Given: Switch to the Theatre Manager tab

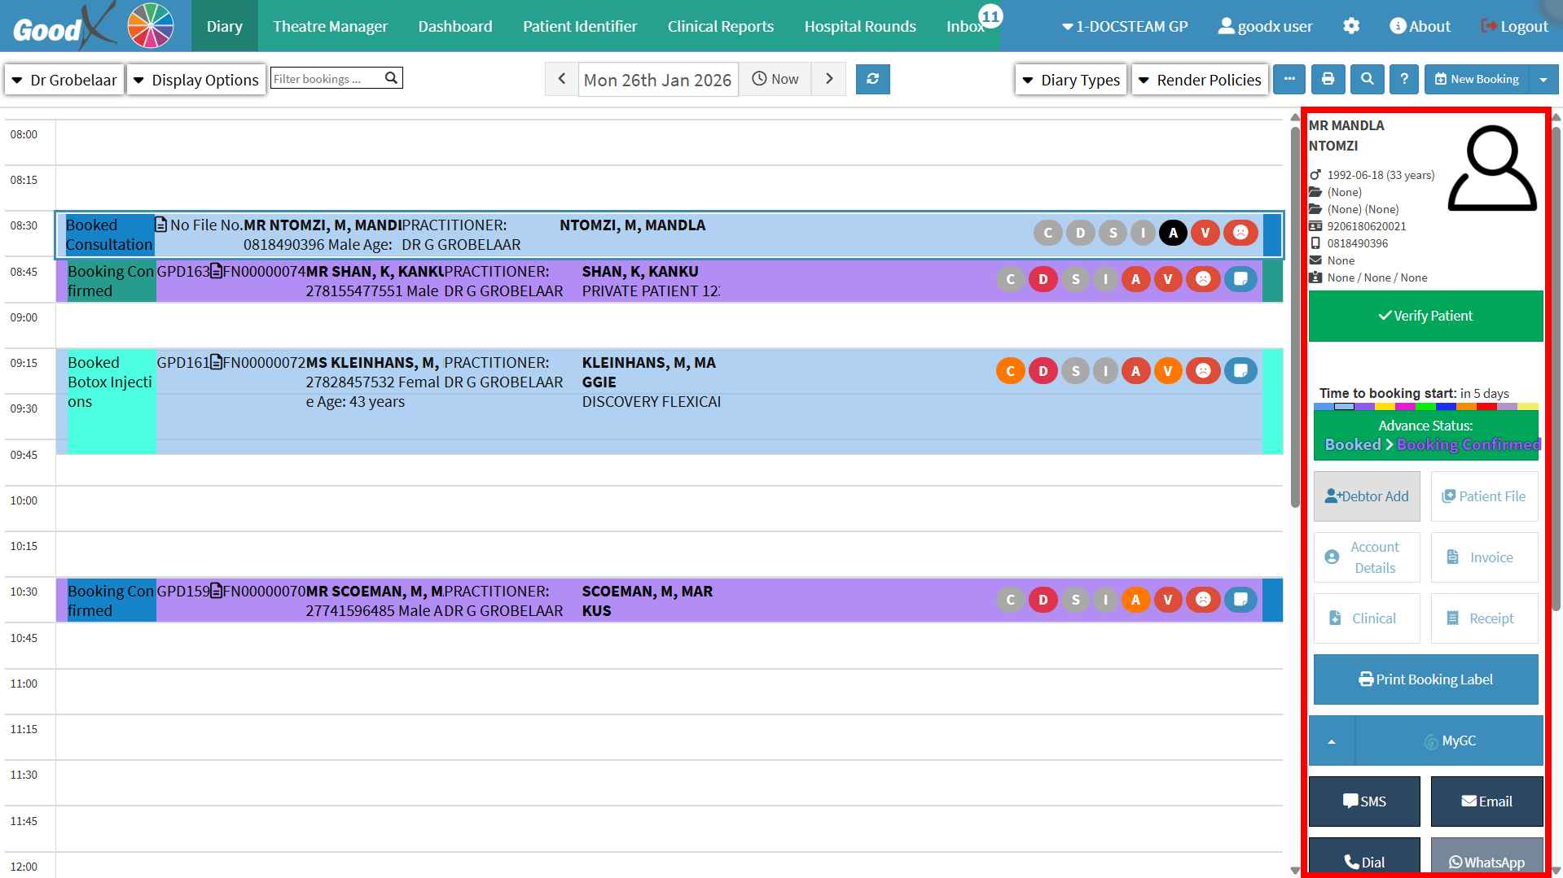Looking at the screenshot, I should 330,26.
